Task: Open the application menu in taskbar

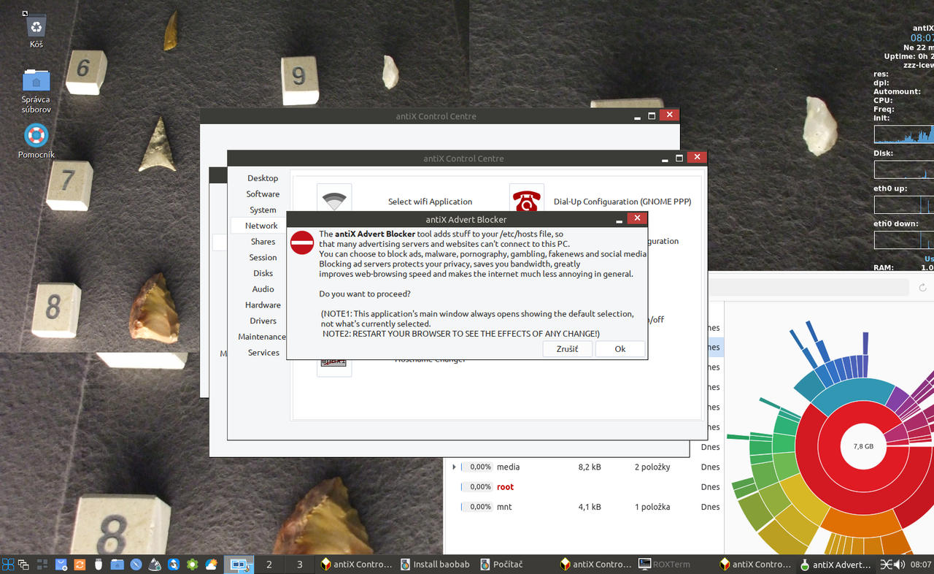Action: click(8, 565)
